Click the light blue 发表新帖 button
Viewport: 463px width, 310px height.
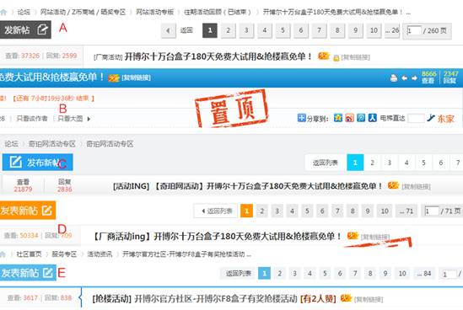coord(28,273)
